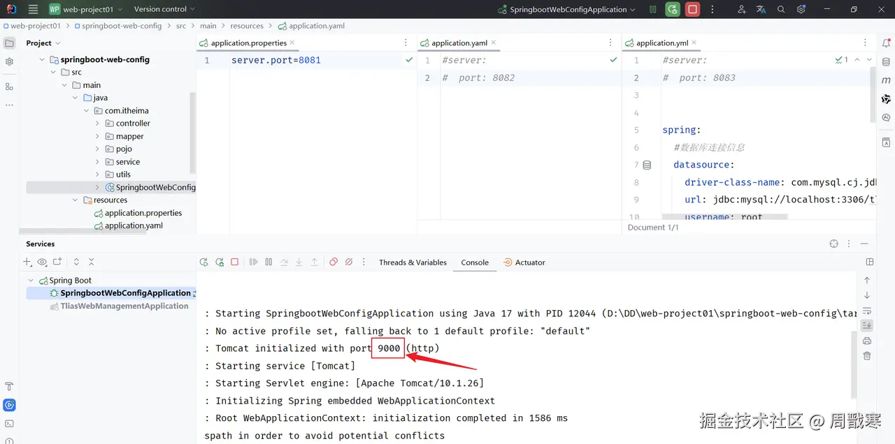The width and height of the screenshot is (895, 444).
Task: Resume program in debugger toolbar
Action: (x=253, y=262)
